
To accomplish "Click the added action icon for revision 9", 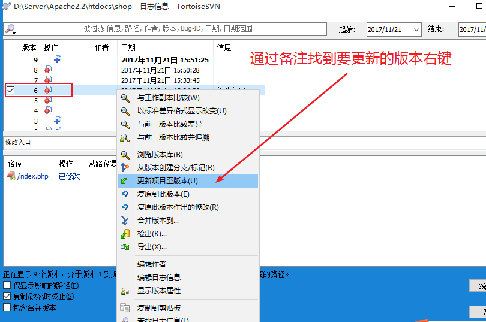I will pos(58,59).
